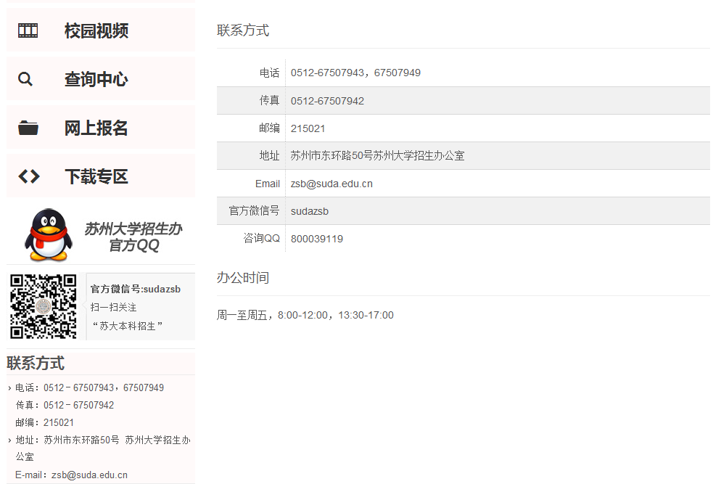Click the WeChat QR code image
The width and height of the screenshot is (721, 484).
44,306
